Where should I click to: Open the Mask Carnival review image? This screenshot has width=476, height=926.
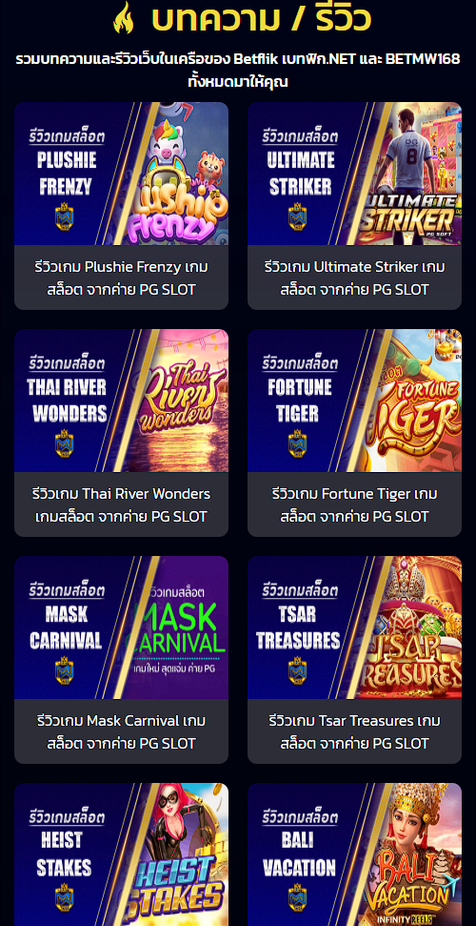tap(122, 628)
